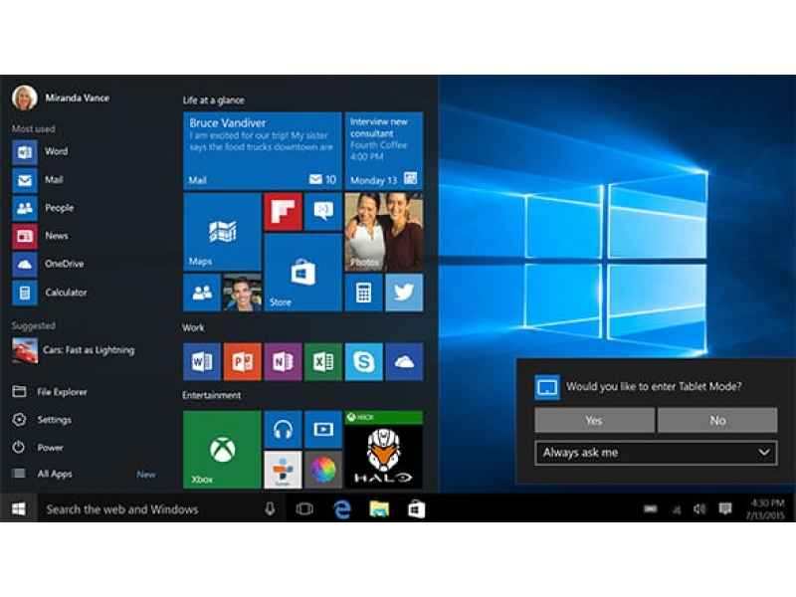Launch the Twitter tile
Viewport: 796px width, 597px height.
pyautogui.click(x=404, y=293)
